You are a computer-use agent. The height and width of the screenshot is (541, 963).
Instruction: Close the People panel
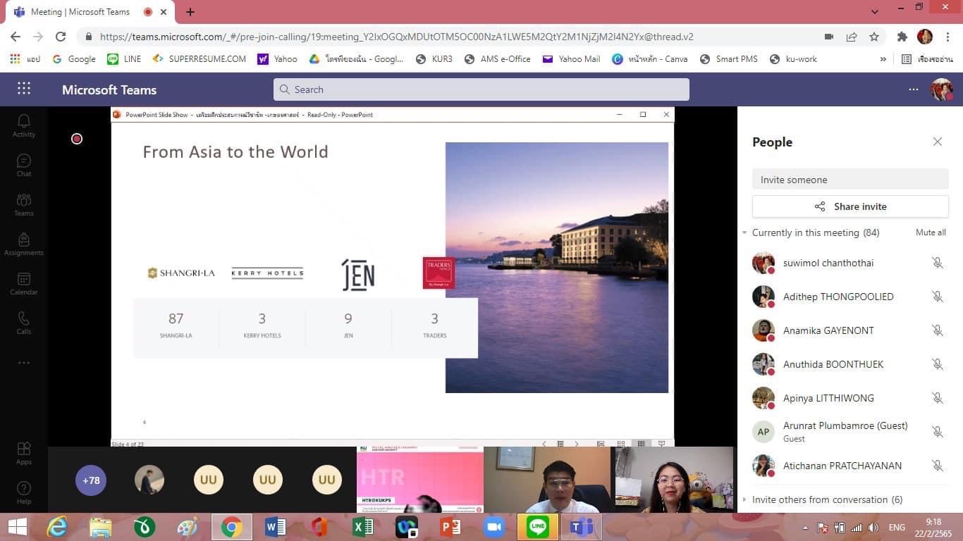click(x=938, y=142)
